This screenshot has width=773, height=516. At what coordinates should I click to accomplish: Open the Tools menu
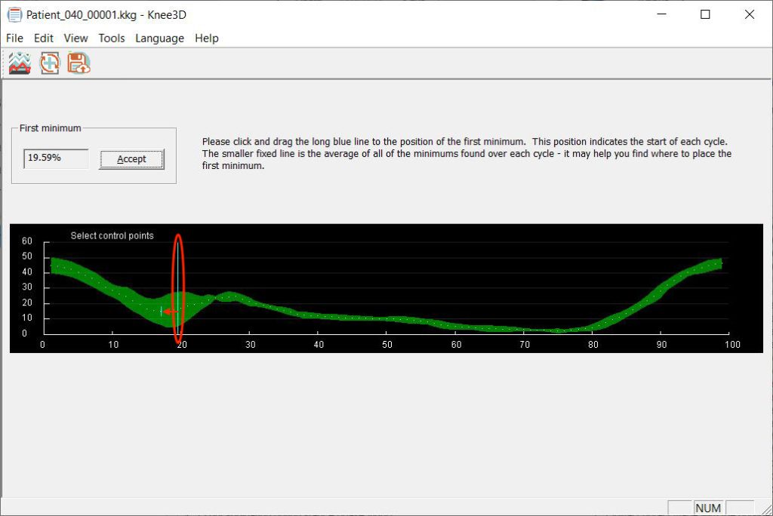[x=112, y=38]
